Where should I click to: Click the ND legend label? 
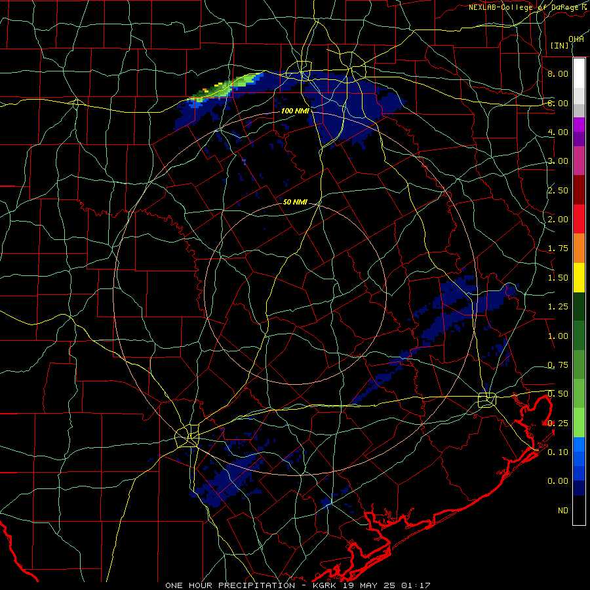[563, 511]
